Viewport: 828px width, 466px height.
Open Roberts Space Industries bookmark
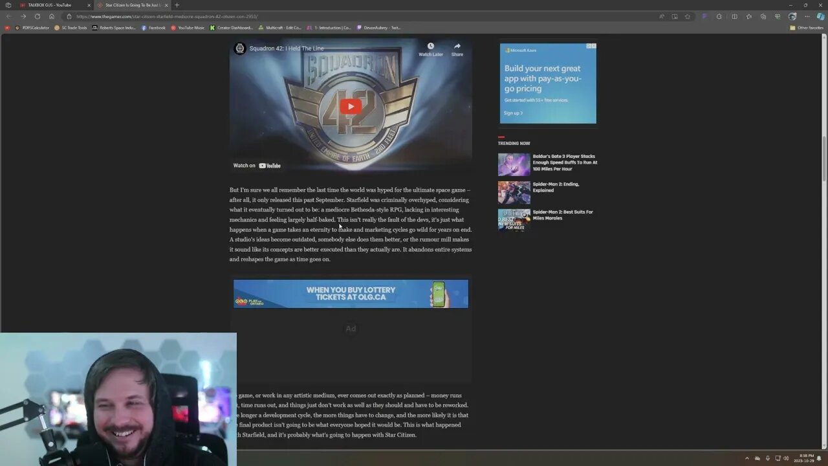pyautogui.click(x=114, y=28)
